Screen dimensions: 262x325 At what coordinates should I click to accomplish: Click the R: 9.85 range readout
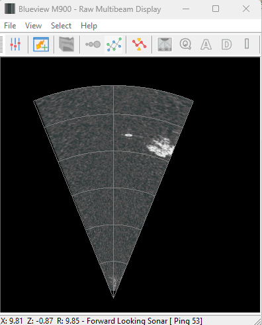(x=68, y=320)
